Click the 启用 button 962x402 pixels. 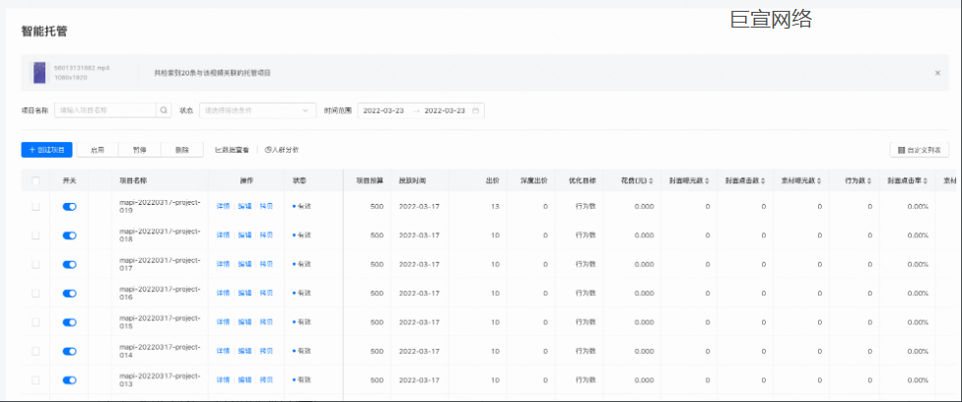pos(98,150)
